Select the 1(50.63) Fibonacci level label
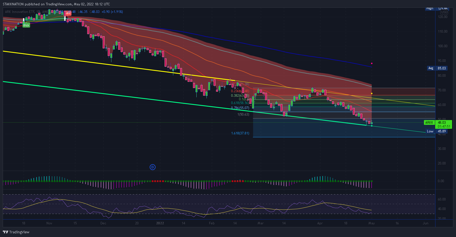The width and height of the screenshot is (456, 237). click(243, 114)
